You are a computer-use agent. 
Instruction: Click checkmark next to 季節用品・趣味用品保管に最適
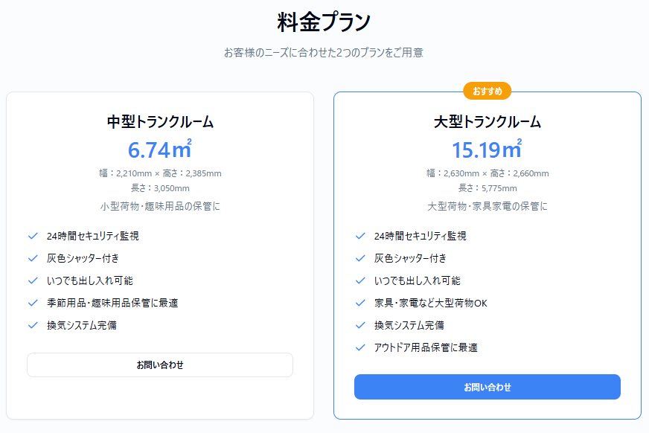click(x=33, y=303)
